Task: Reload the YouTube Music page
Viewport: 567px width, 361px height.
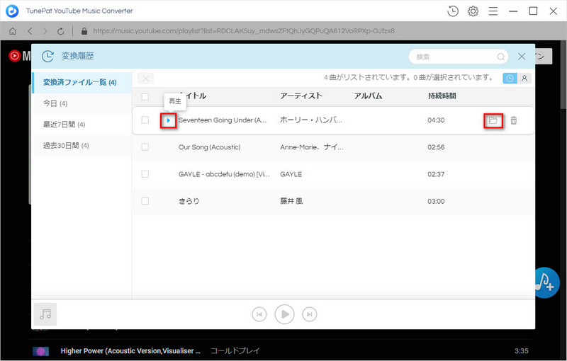Action: [61, 31]
